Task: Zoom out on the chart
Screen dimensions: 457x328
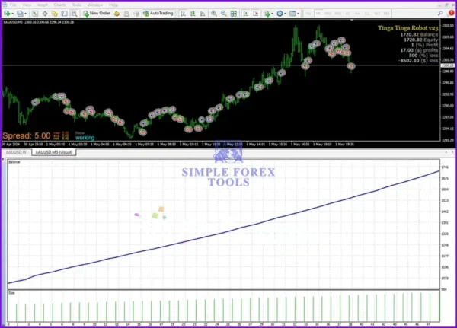Action: 223,14
